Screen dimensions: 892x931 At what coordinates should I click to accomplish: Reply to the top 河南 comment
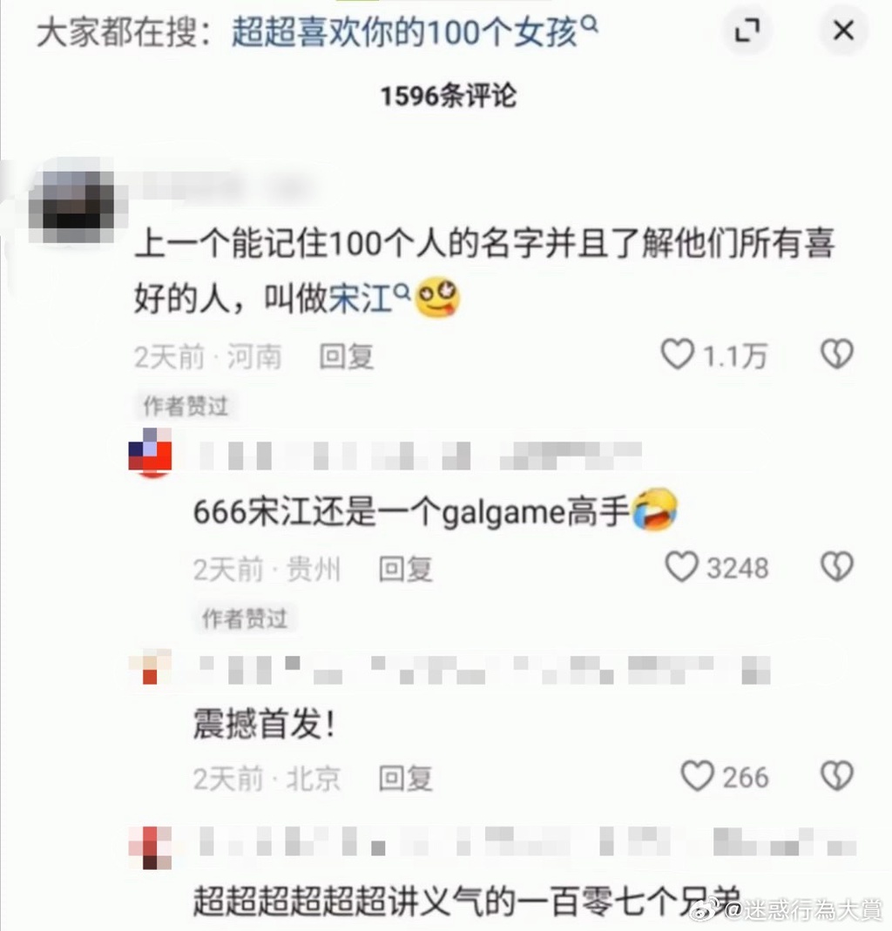[346, 356]
